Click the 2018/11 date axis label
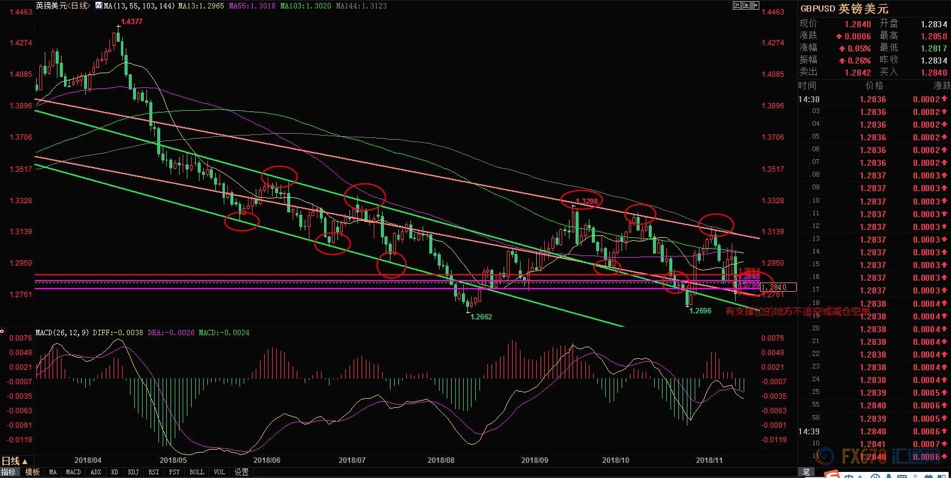This screenshot has height=478, width=951. tap(709, 460)
